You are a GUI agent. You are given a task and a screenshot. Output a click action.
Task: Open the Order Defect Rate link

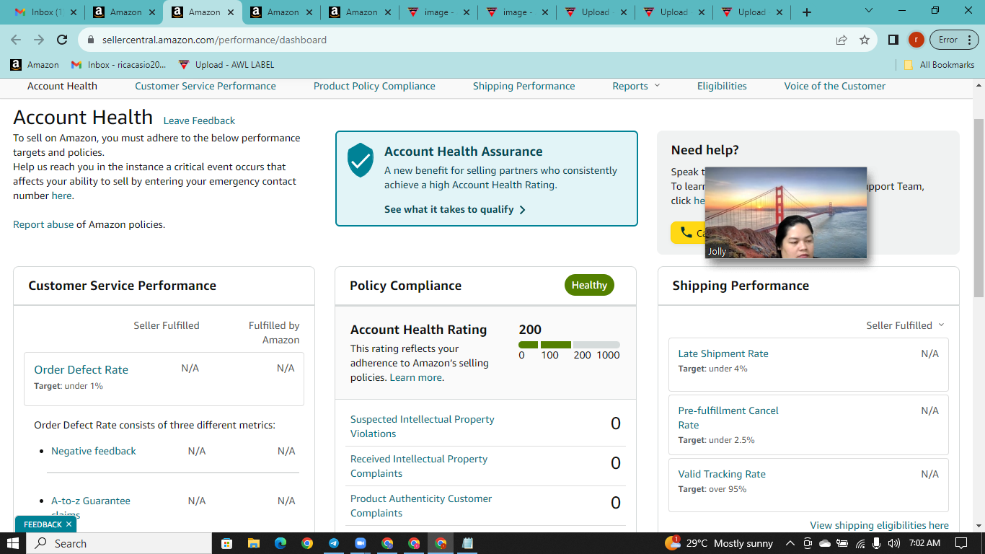(81, 369)
